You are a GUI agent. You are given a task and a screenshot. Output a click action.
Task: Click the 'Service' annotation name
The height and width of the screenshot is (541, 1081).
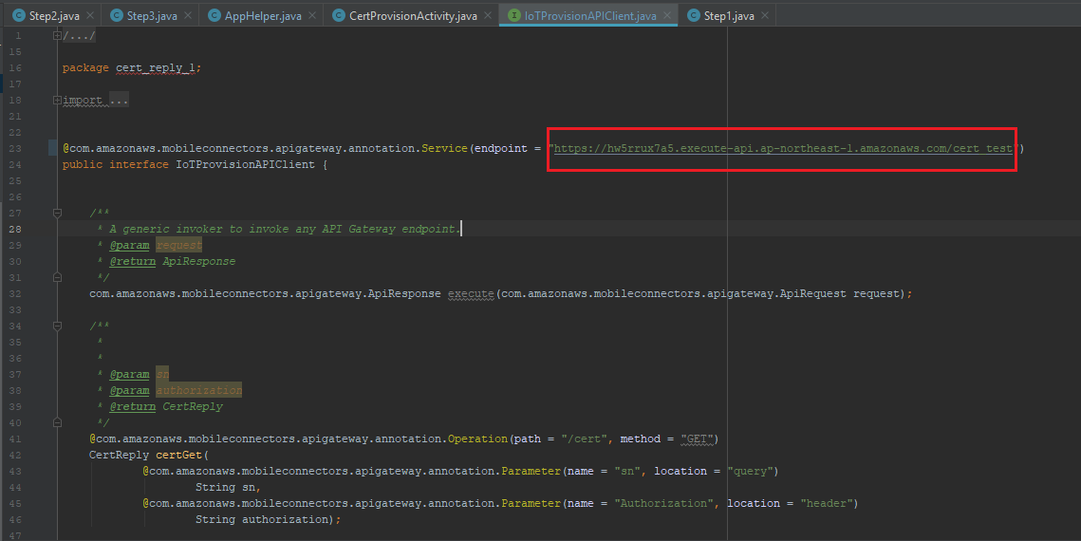(x=445, y=148)
